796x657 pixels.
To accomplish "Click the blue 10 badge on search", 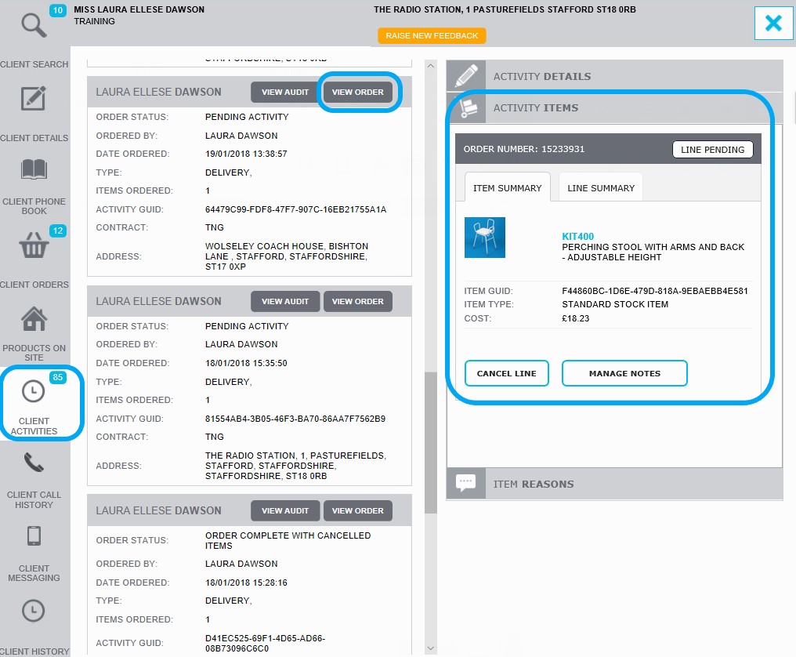I will [x=58, y=10].
